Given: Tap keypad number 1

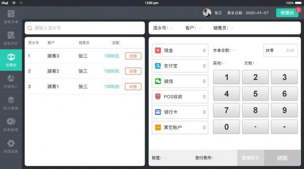Looking at the screenshot, I should tap(226, 77).
